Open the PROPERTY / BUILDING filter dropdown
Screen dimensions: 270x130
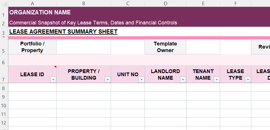tap(108, 80)
